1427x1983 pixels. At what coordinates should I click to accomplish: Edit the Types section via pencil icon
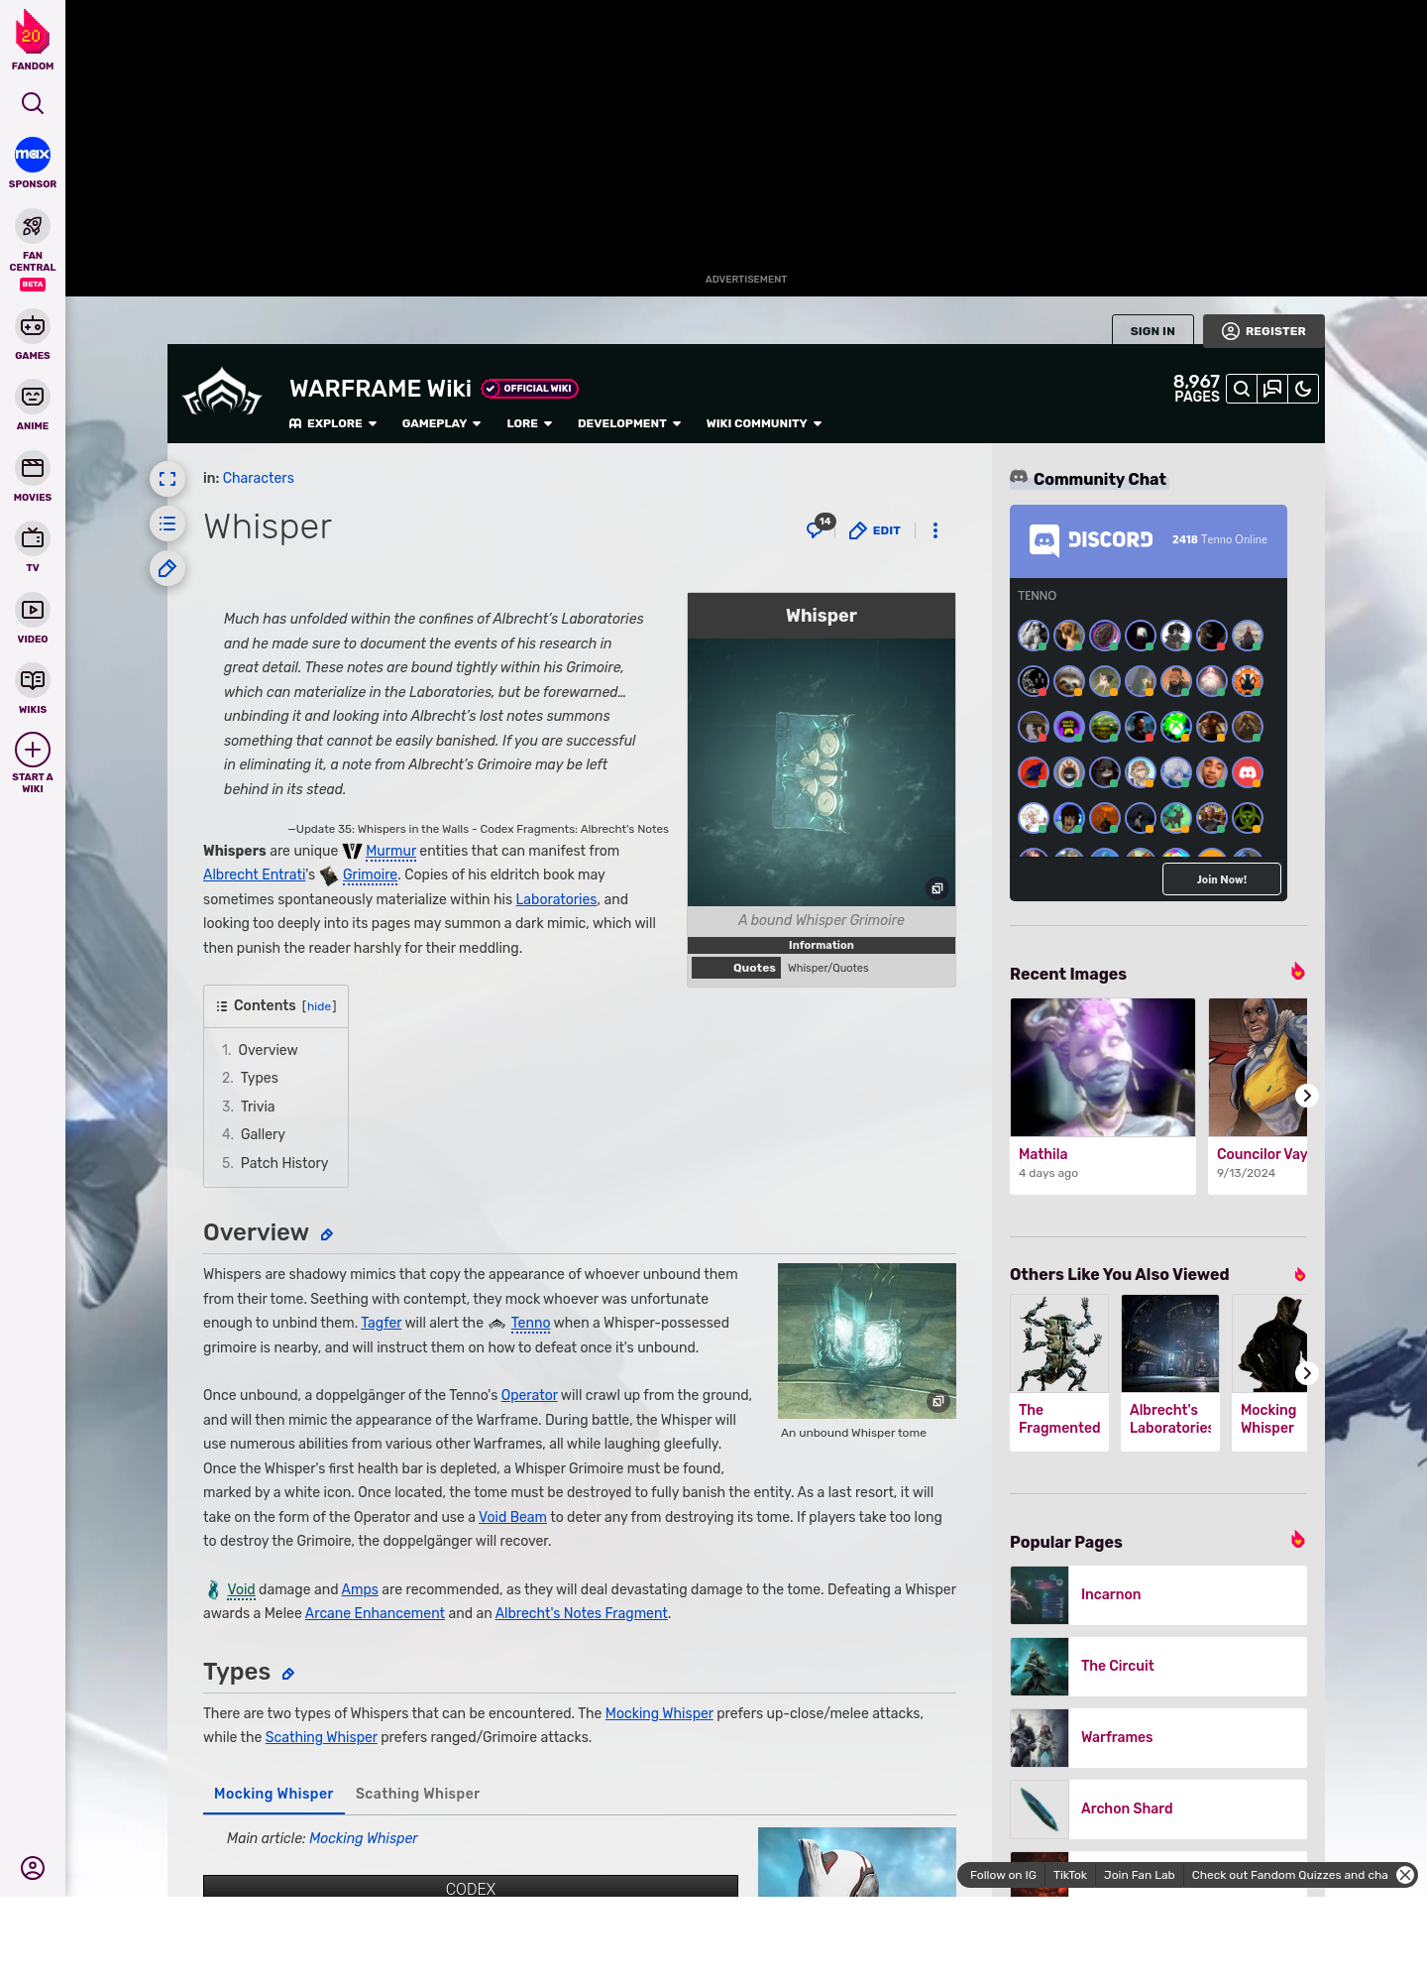click(288, 1674)
